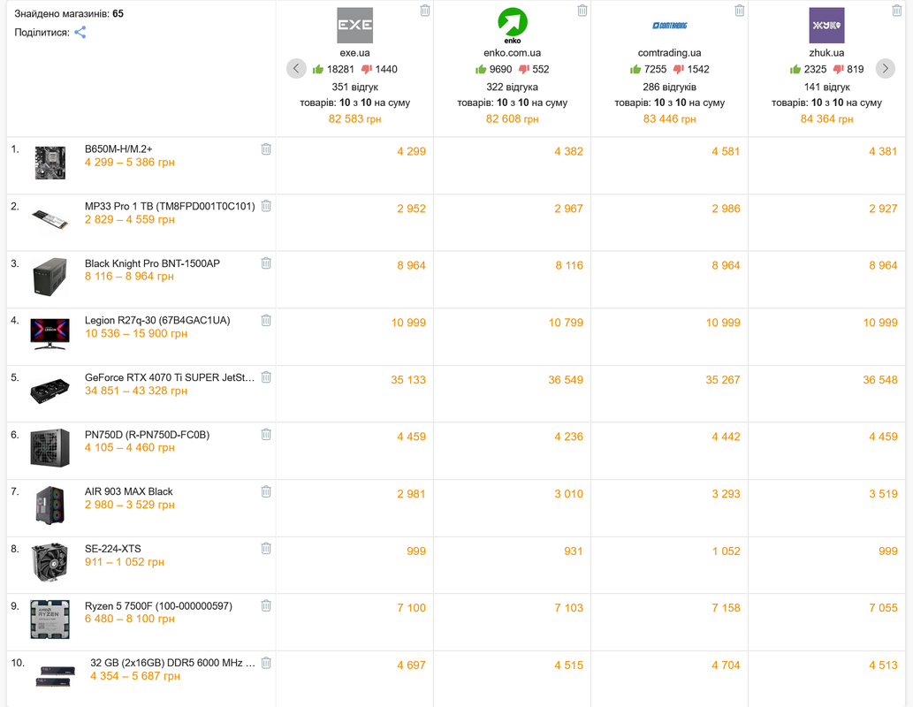Open comtrading.ua store link
The height and width of the screenshot is (707, 913).
670,53
